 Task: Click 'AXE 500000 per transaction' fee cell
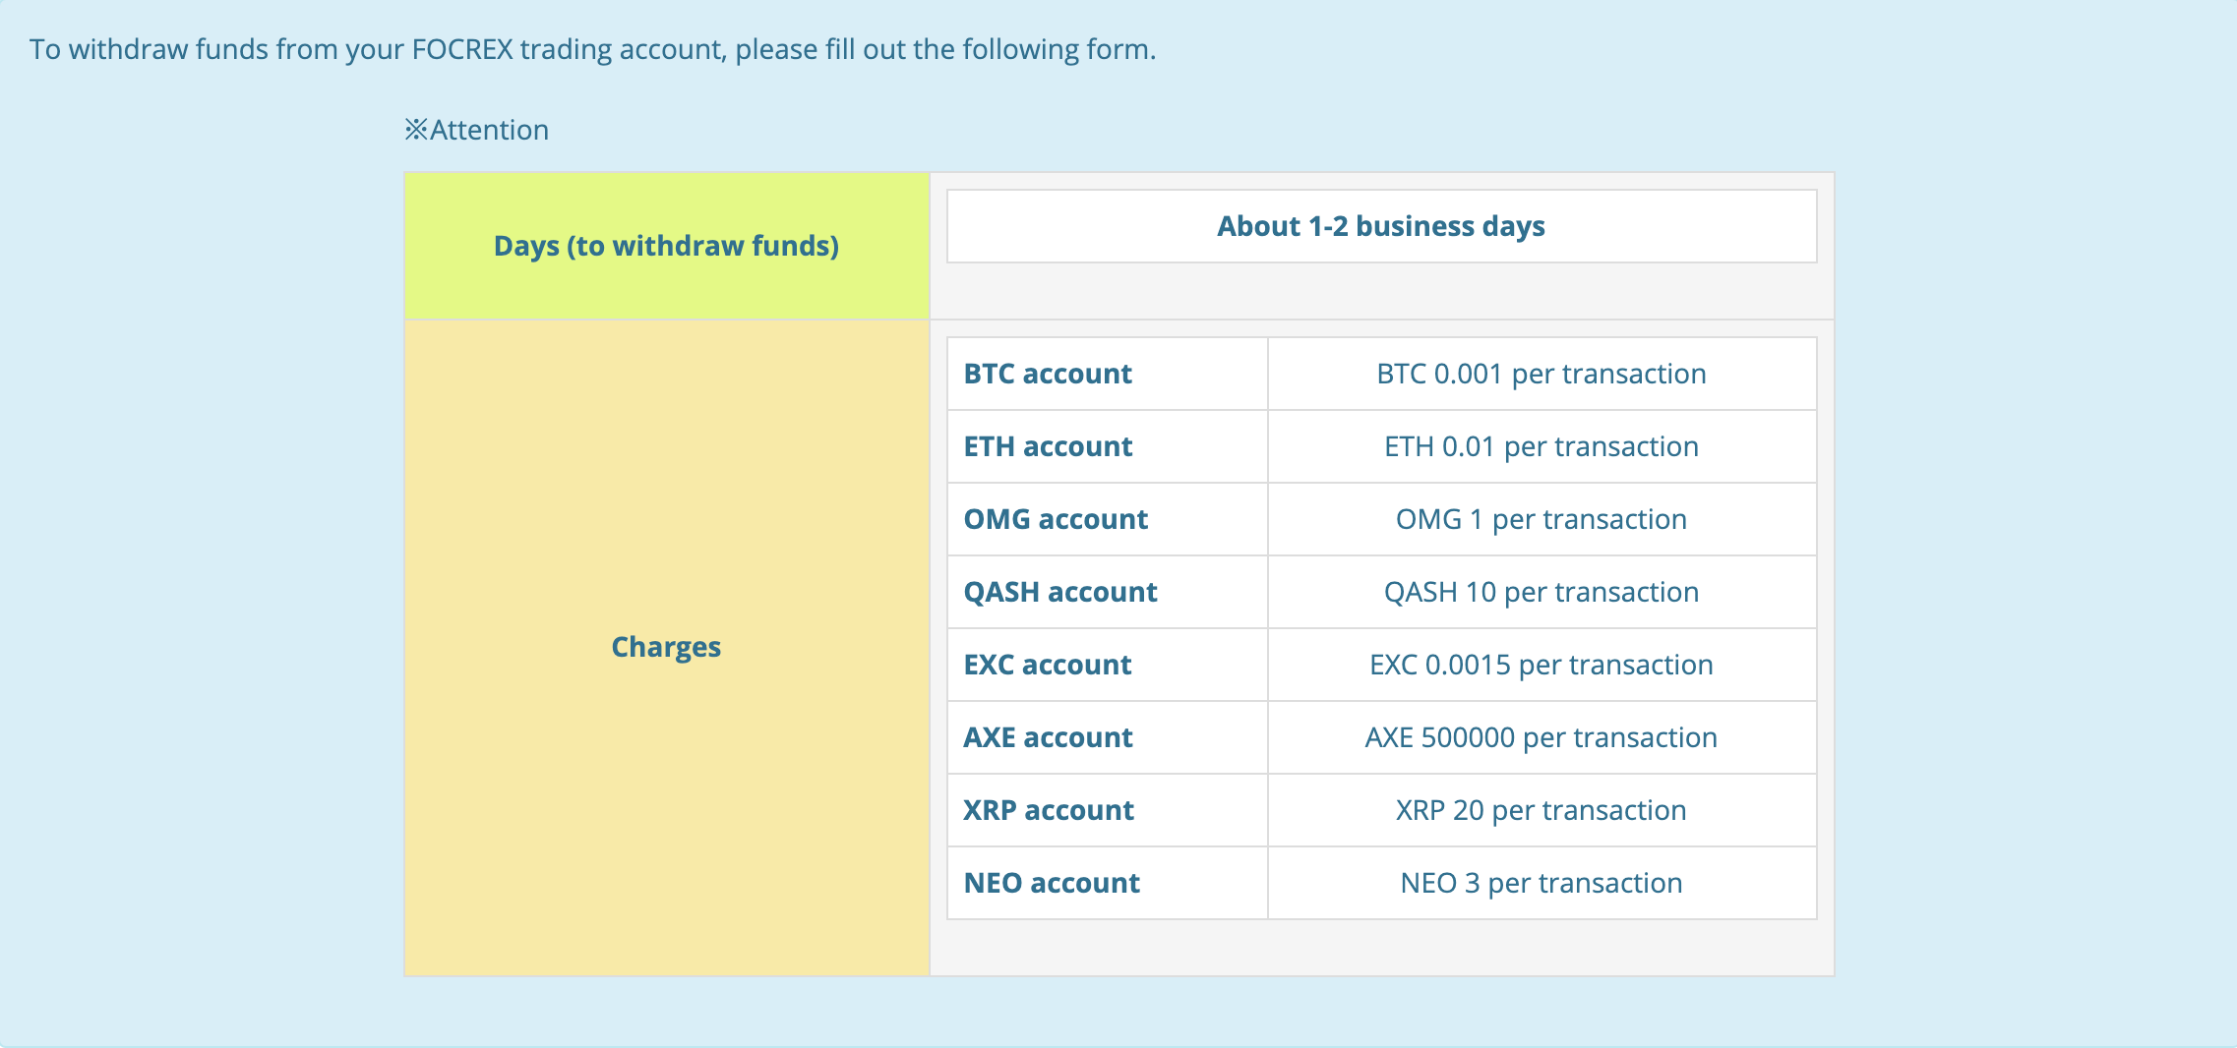1541,737
